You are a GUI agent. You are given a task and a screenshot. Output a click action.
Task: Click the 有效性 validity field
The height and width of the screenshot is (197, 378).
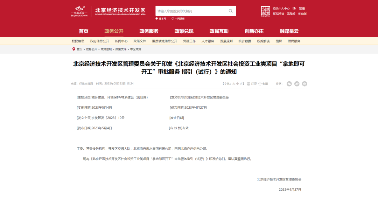pos(179,128)
